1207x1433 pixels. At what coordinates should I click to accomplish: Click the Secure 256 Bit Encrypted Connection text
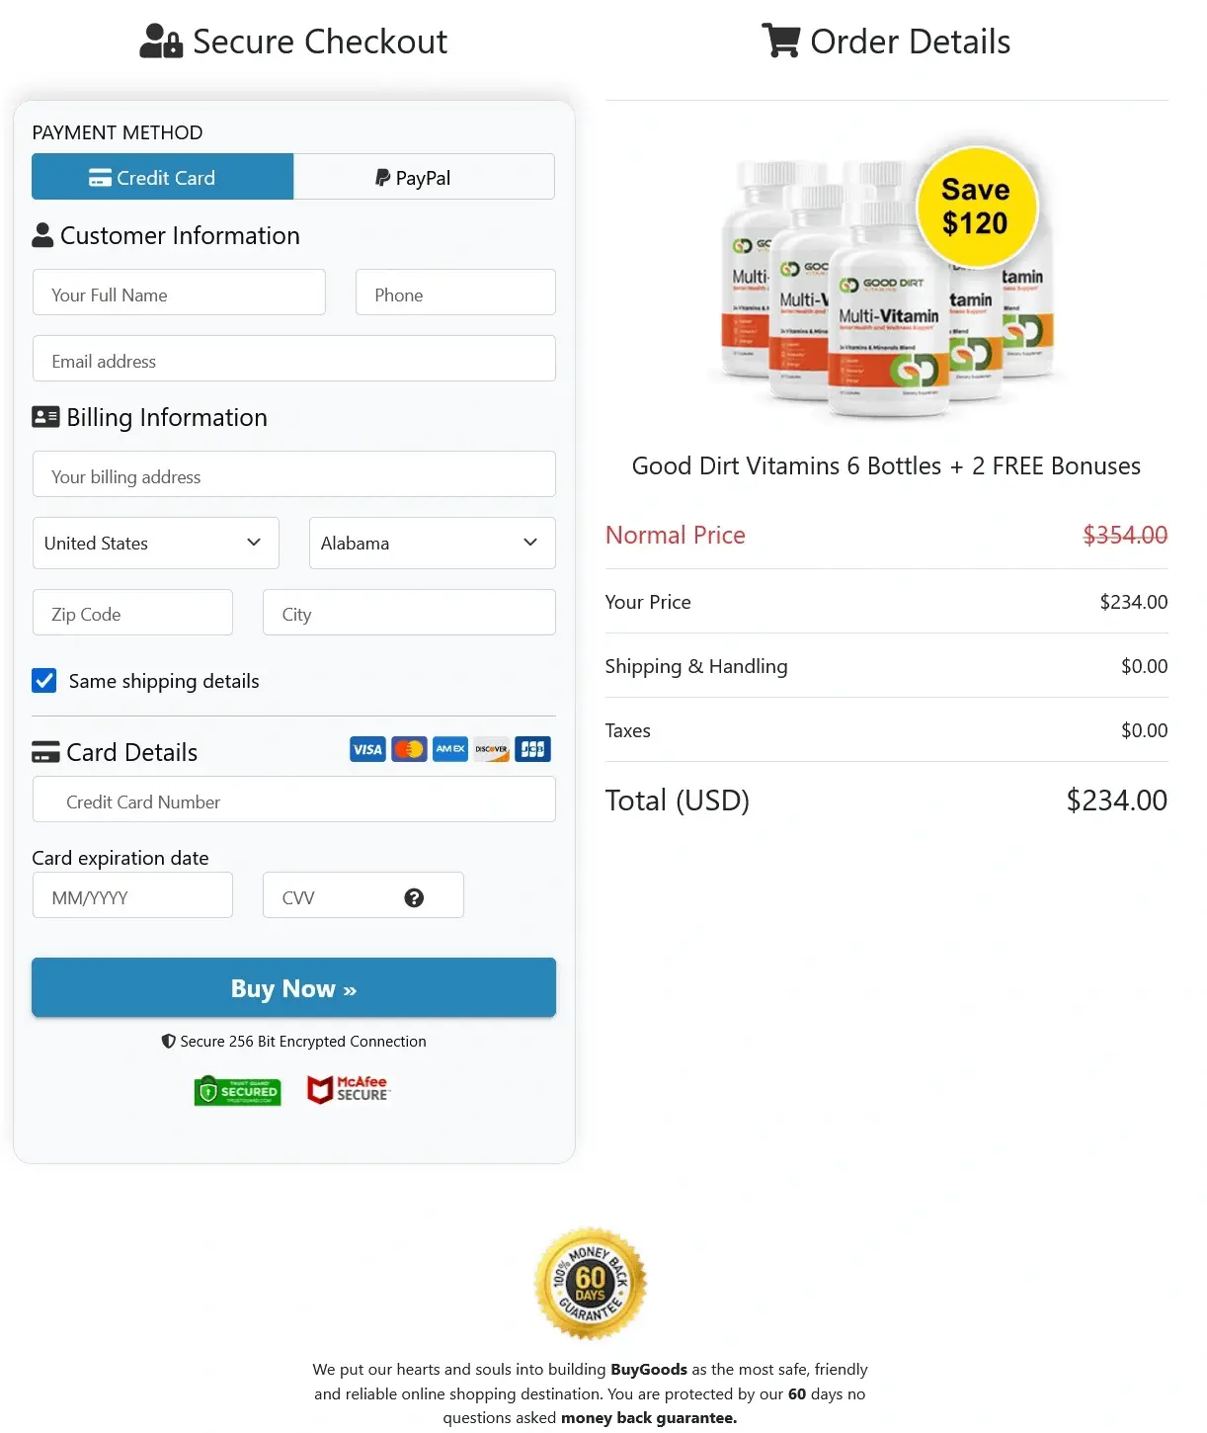pyautogui.click(x=293, y=1041)
